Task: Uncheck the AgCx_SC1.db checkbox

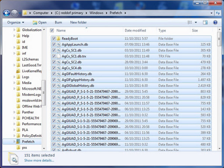Action: pyautogui.click(x=54, y=50)
